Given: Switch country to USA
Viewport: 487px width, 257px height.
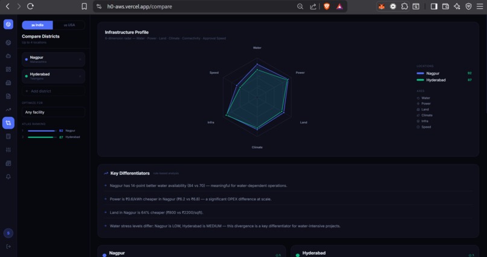Looking at the screenshot, I should [69, 25].
